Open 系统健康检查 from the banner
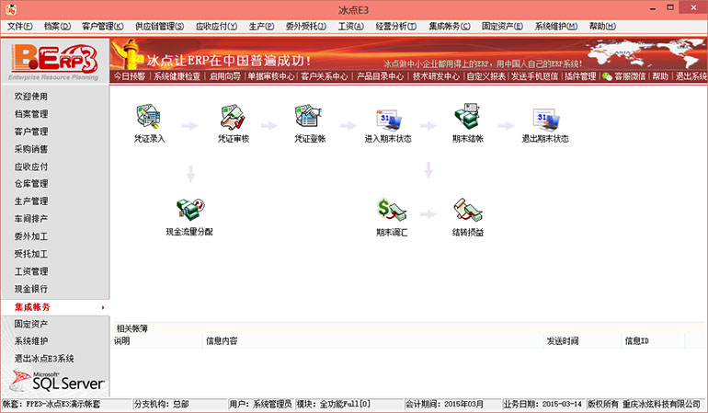708x413 pixels. (177, 76)
